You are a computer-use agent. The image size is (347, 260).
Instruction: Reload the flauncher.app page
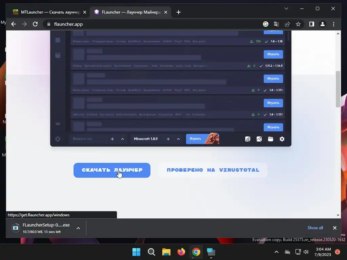(35, 24)
